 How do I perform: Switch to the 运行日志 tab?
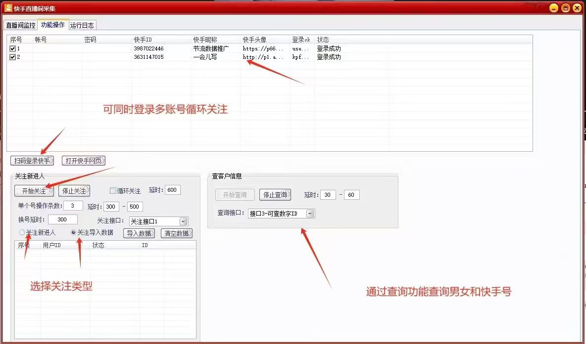tap(81, 25)
